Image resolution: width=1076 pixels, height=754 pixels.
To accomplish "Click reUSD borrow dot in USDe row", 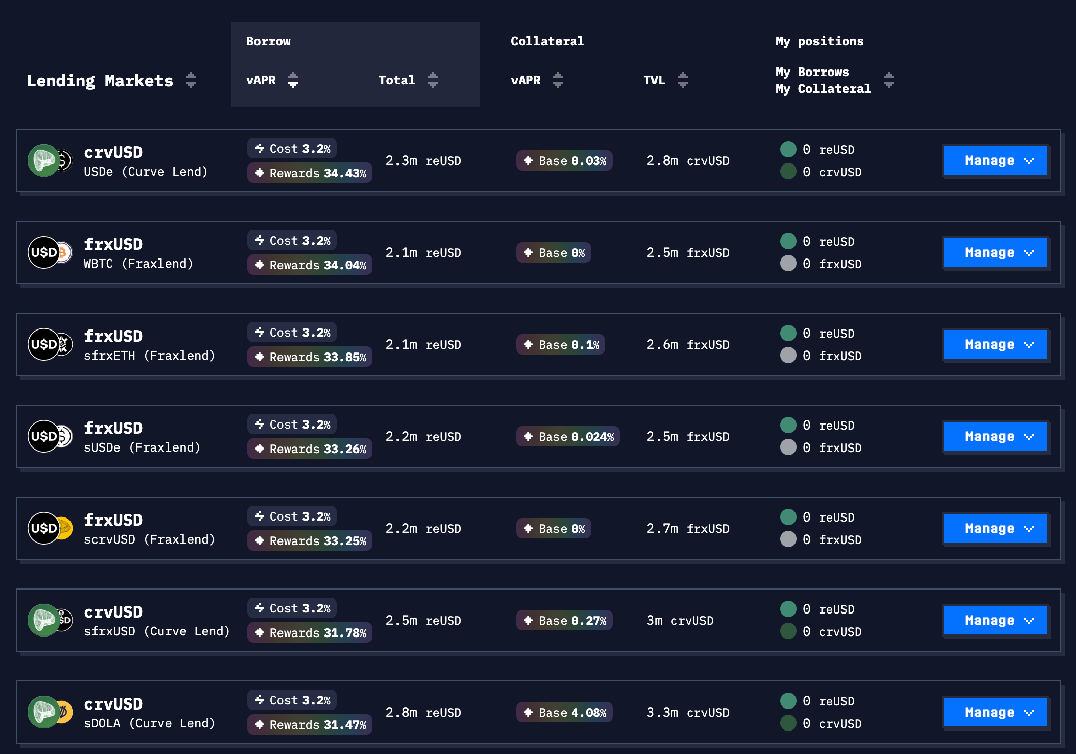I will [x=788, y=149].
